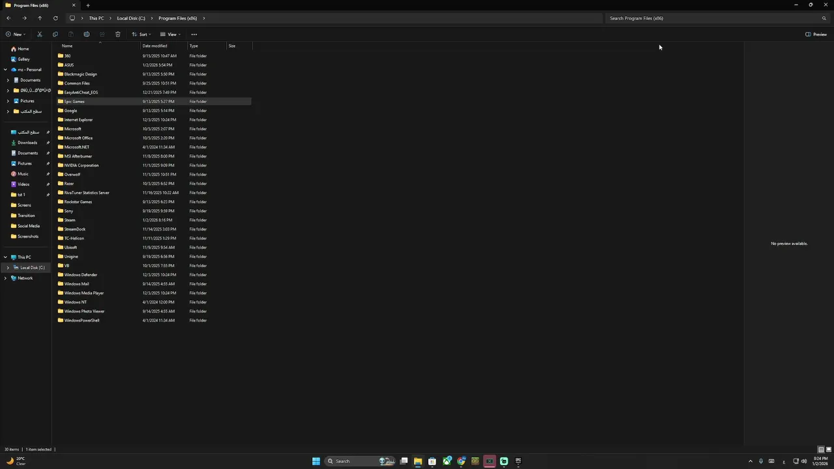Open the weather widget showing 20°C

(x=16, y=461)
